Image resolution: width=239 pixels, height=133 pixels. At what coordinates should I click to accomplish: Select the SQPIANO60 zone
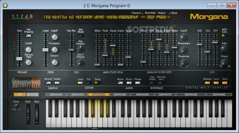point(120,95)
